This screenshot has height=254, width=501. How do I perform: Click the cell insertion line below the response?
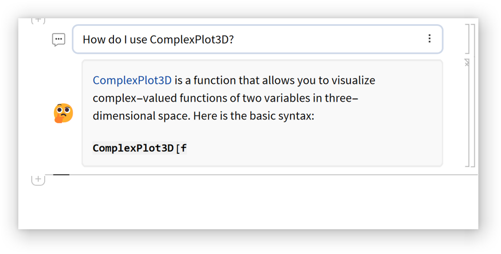coord(270,175)
